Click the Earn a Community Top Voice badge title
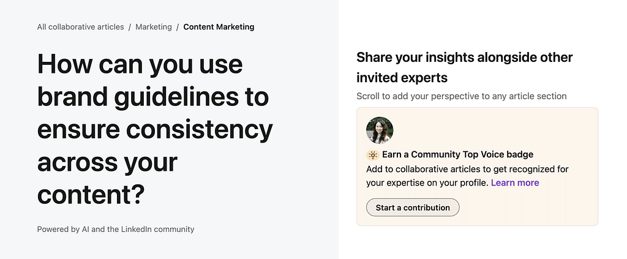The image size is (627, 259). (x=457, y=155)
